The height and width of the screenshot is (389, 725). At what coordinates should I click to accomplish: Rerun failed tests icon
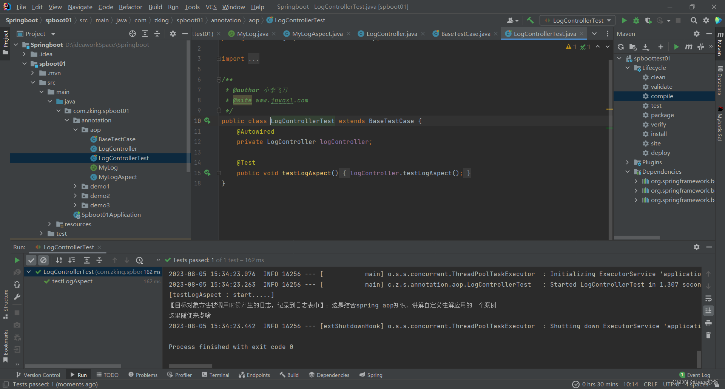[x=17, y=272]
